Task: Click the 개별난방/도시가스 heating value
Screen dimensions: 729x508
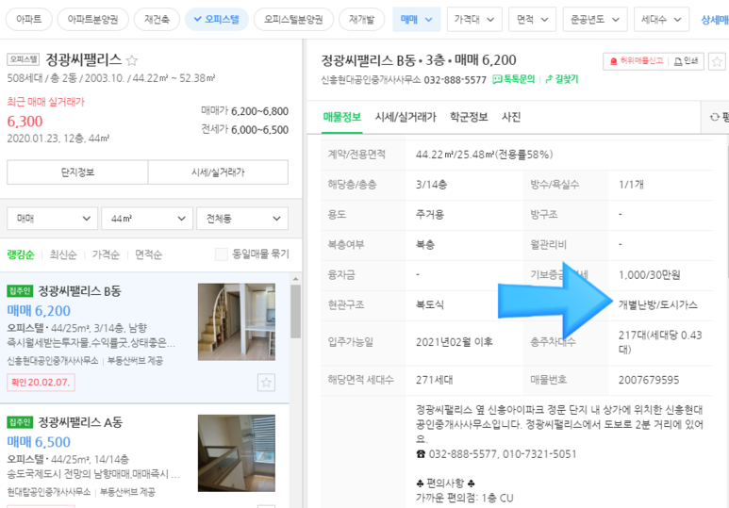Action: coord(658,304)
